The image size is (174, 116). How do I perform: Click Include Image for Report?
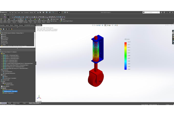click(x=67, y=21)
